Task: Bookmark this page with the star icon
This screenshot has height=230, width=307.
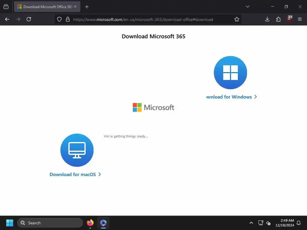Action: pyautogui.click(x=237, y=19)
